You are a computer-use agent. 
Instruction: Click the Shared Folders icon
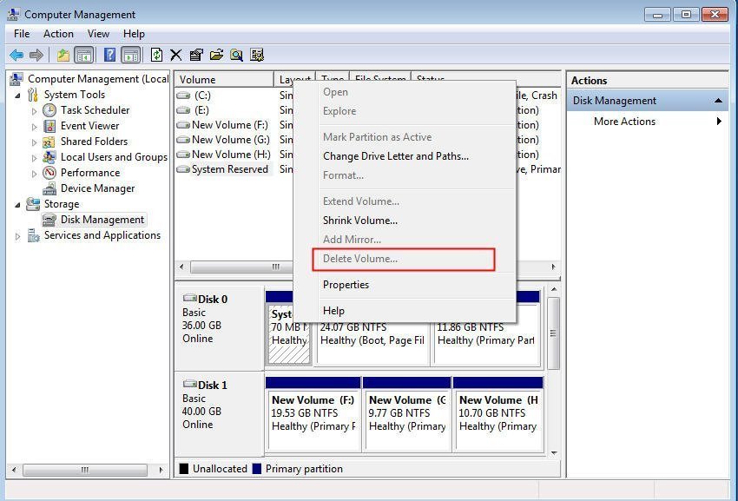tap(49, 142)
